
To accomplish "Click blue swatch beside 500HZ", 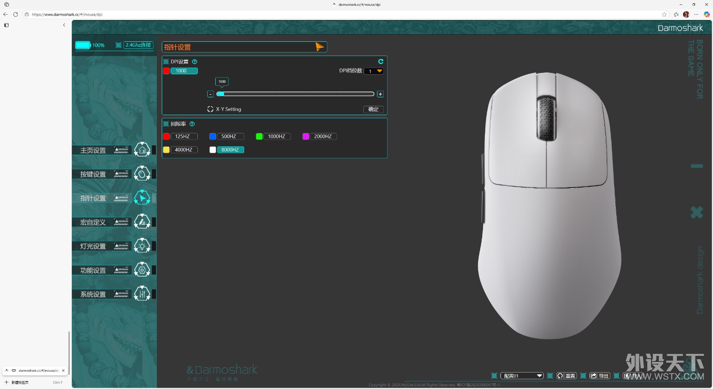I will coord(213,136).
